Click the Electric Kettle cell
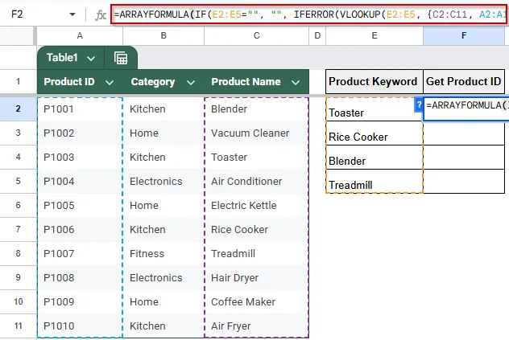The image size is (509, 340). pos(256,205)
